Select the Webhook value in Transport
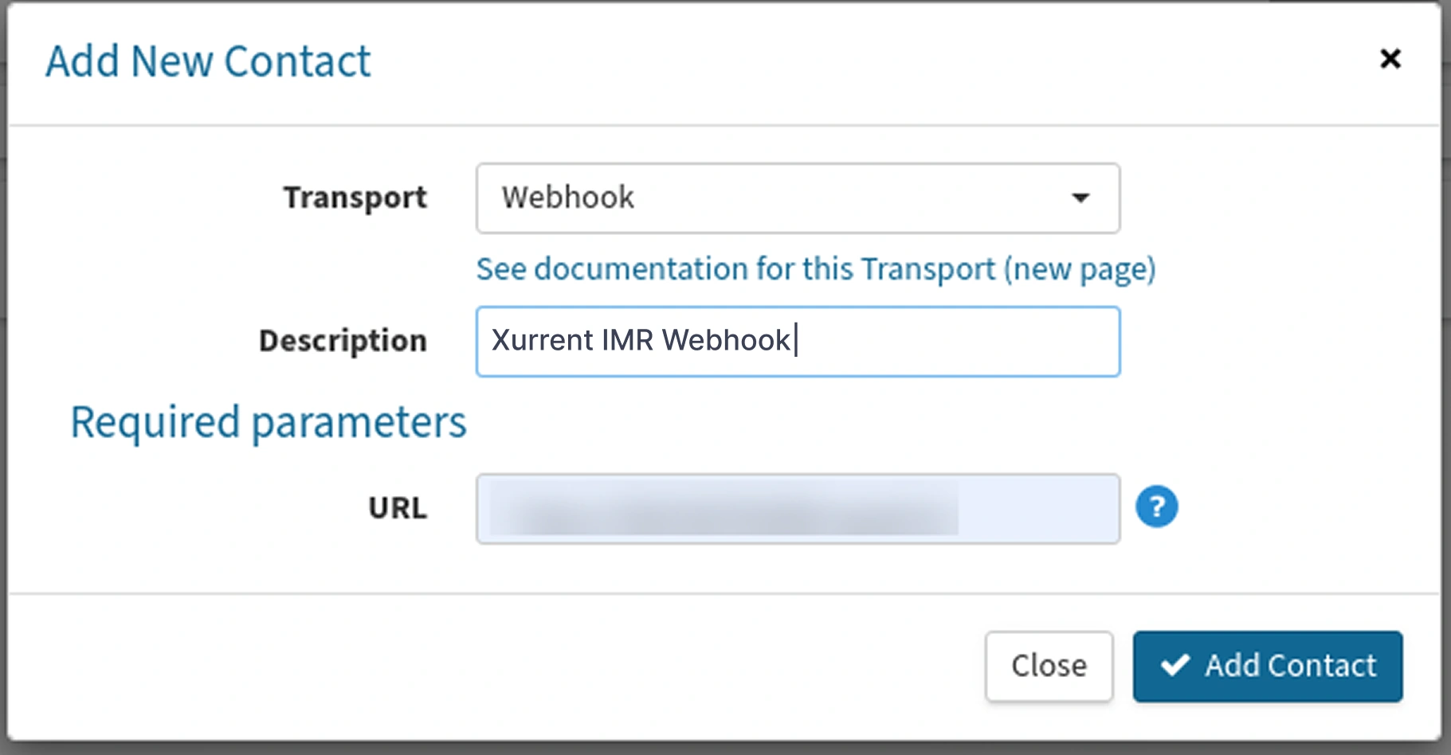Image resolution: width=1451 pixels, height=755 pixels. point(567,198)
